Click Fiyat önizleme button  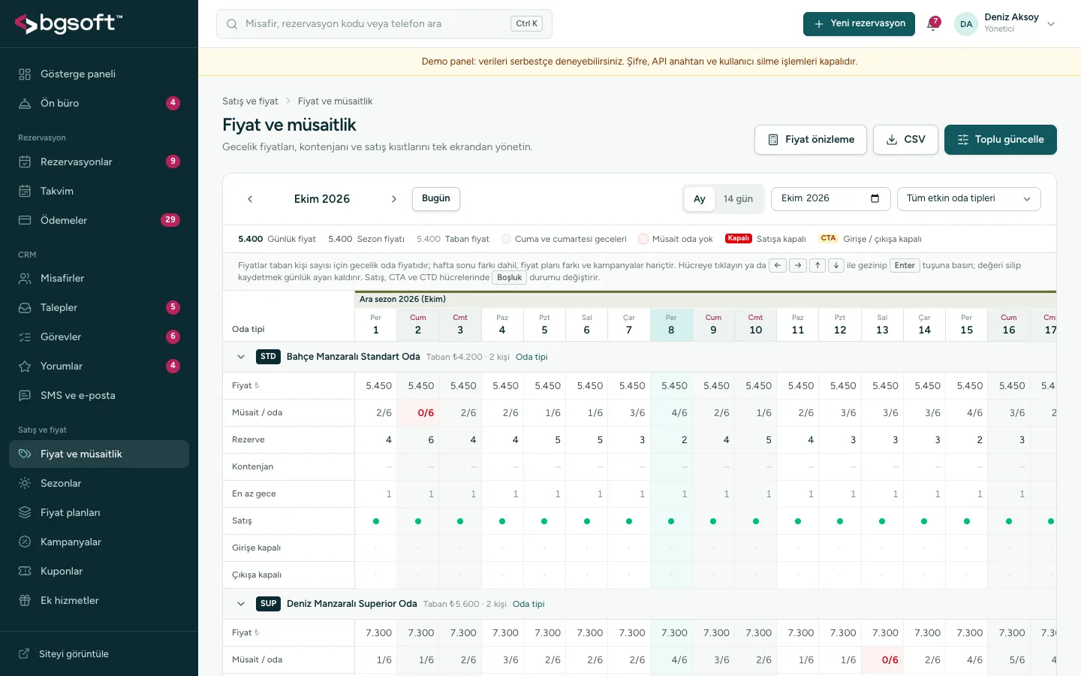click(811, 140)
